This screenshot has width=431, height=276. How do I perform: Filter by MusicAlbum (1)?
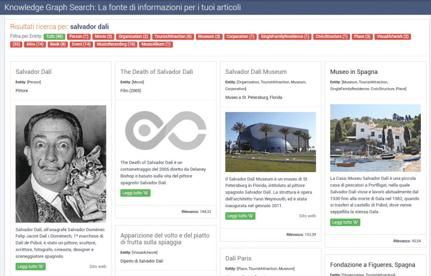[156, 44]
